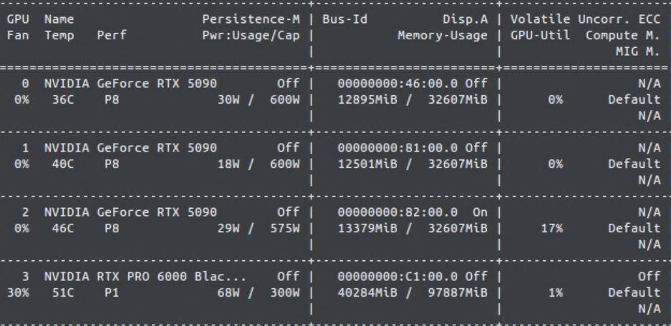Click performance state 'P8' for GPU 2
671x326 pixels.
point(112,228)
